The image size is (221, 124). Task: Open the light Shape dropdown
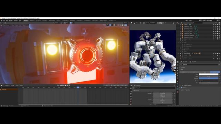point(209,81)
